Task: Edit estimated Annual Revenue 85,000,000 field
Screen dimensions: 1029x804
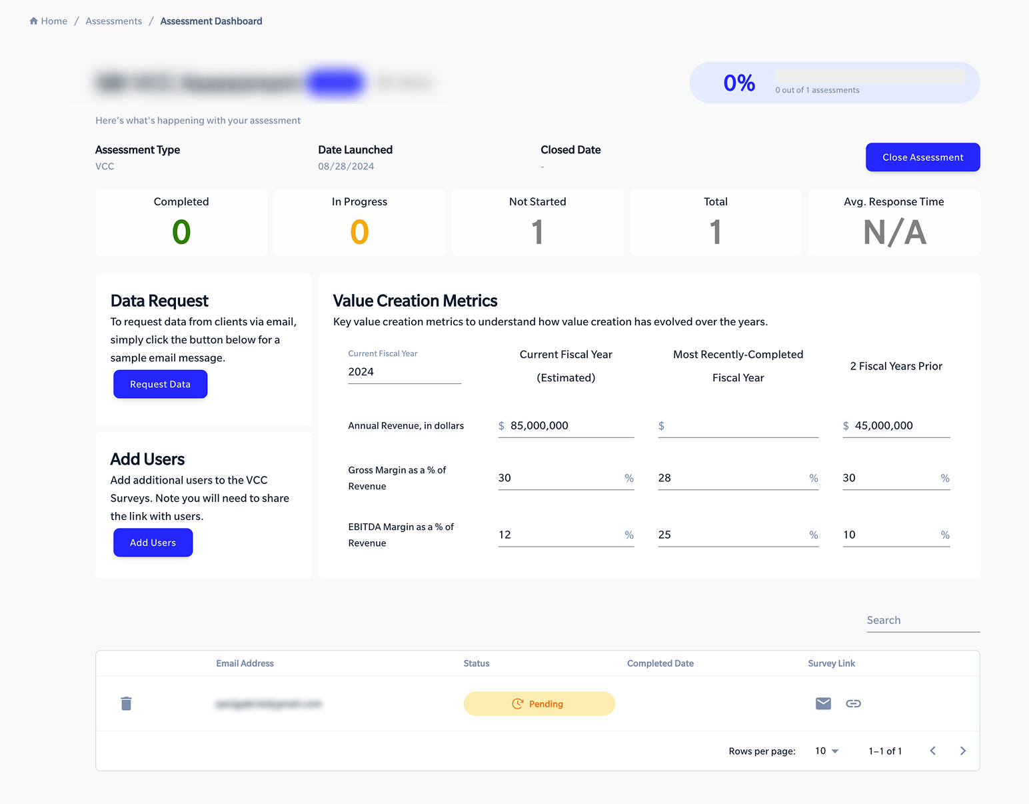Action: (x=566, y=425)
